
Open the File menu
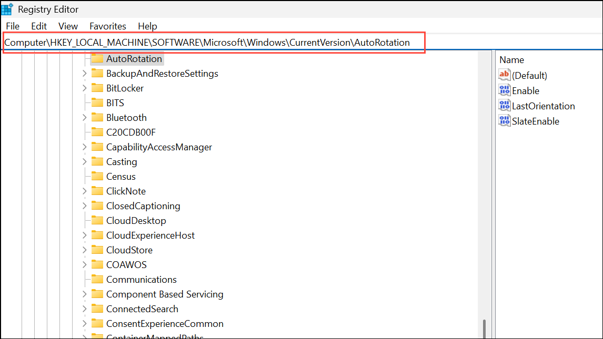[13, 26]
